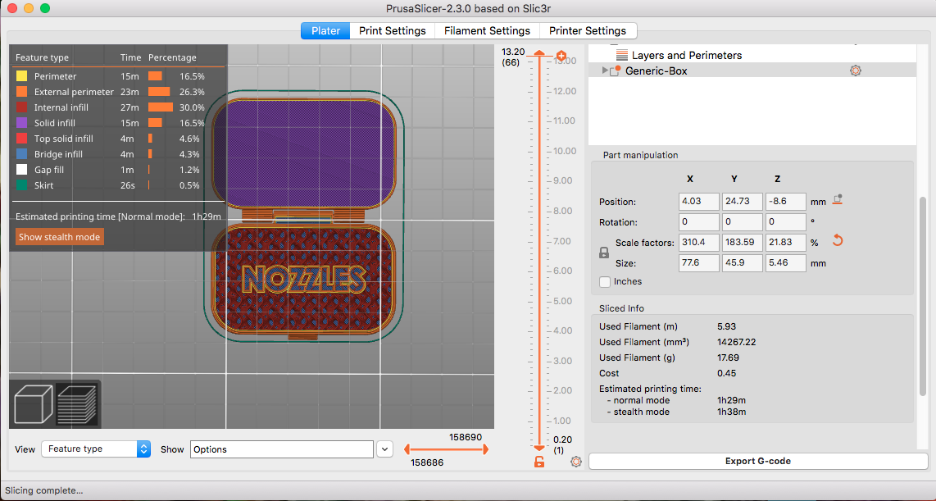The image size is (936, 501).
Task: Click Show stealth mode button
Action: (x=60, y=237)
